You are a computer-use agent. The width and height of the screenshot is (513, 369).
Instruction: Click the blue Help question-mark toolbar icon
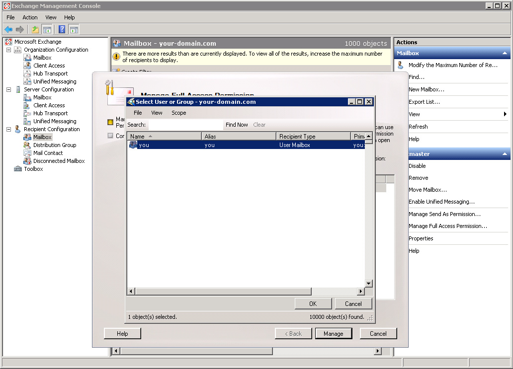(x=62, y=30)
